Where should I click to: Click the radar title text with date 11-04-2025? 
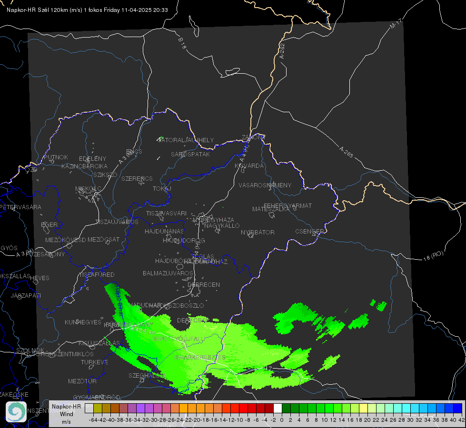[87, 10]
